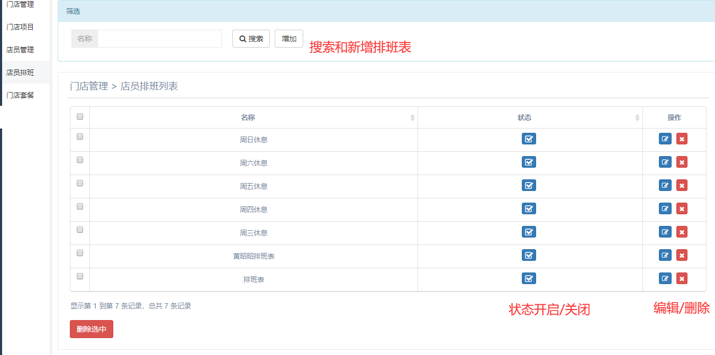Delete the 周六休息 schedule

tap(682, 162)
